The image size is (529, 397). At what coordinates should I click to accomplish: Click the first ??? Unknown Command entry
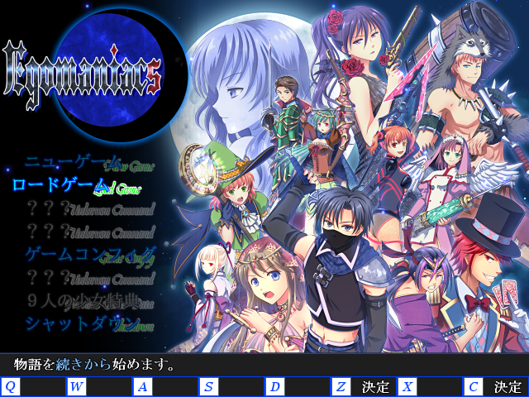tap(91, 209)
